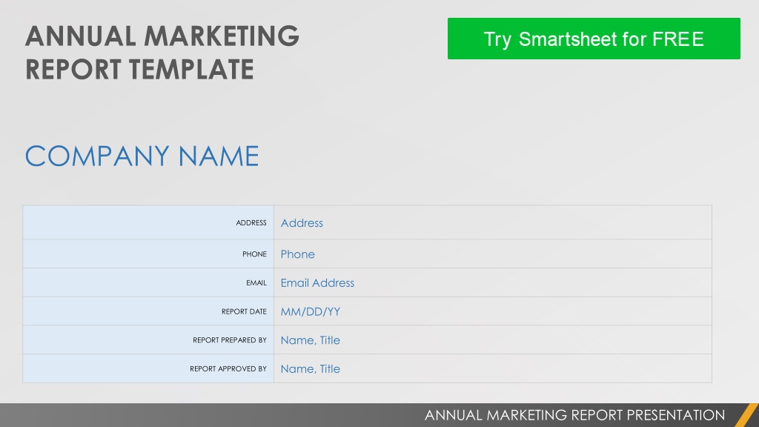Select the ADDRESS label cell
Screen dimensions: 759x427
pos(148,222)
